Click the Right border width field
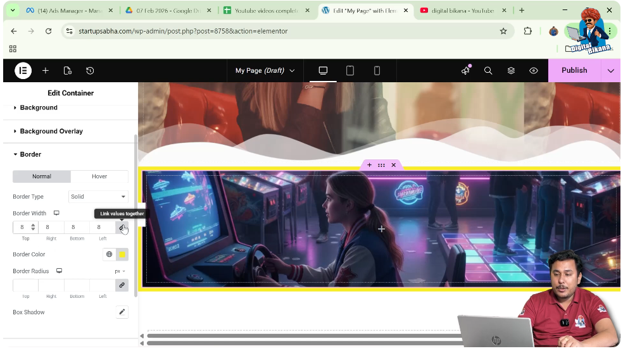Image resolution: width=623 pixels, height=351 pixels. click(51, 227)
